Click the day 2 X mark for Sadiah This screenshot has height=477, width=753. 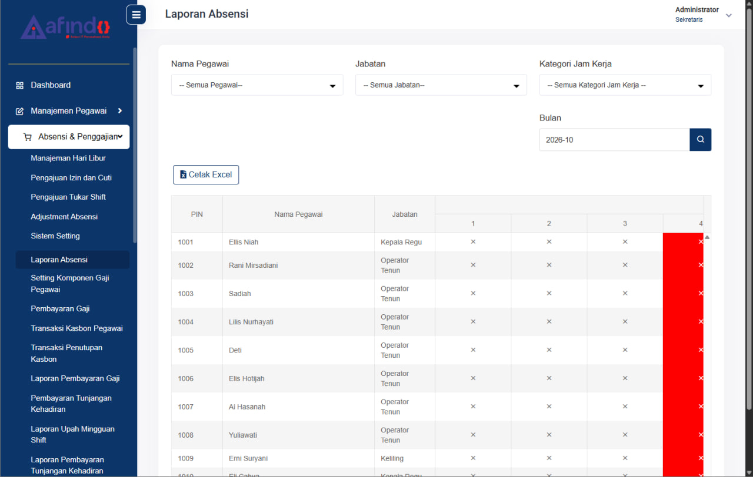549,294
